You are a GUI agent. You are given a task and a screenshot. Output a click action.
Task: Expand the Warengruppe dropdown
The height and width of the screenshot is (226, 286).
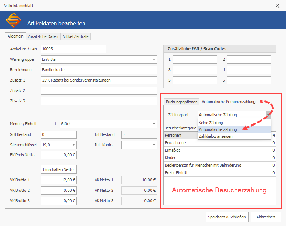point(154,59)
